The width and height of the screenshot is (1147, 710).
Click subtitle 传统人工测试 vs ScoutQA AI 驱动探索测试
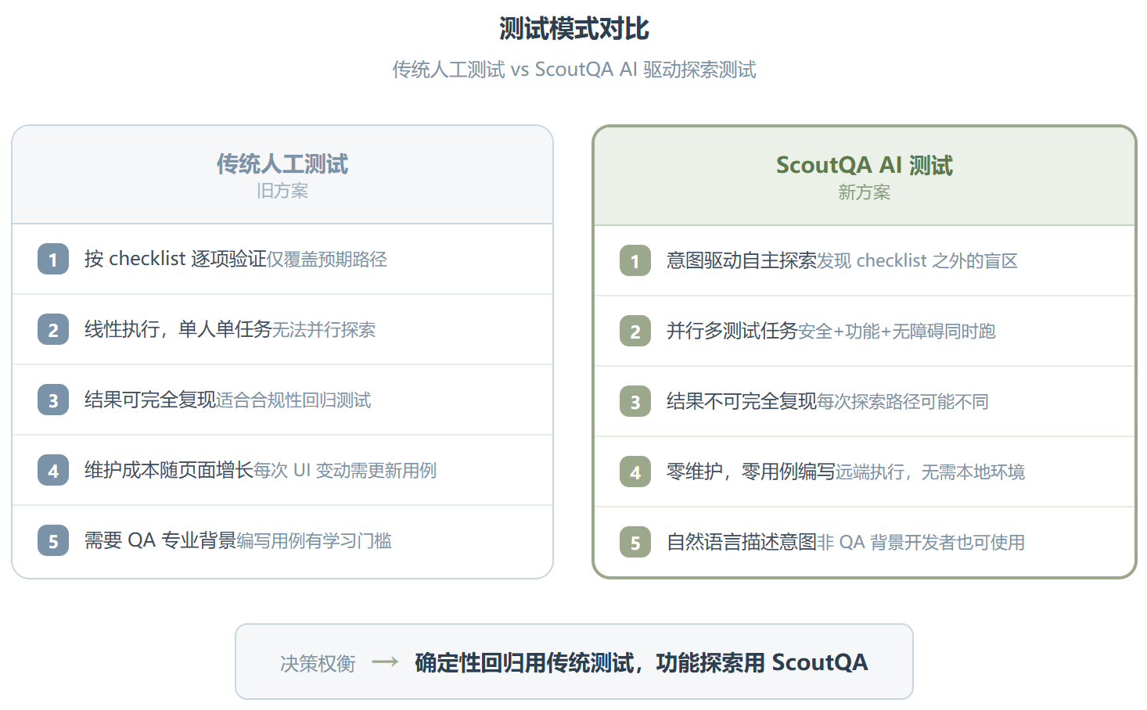coord(574,70)
